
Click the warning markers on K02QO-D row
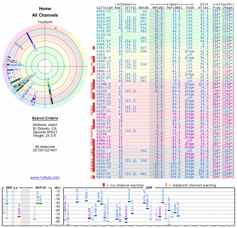pyautogui.click(x=93, y=58)
